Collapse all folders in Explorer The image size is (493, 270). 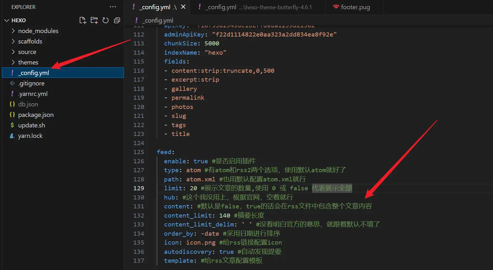coord(117,20)
